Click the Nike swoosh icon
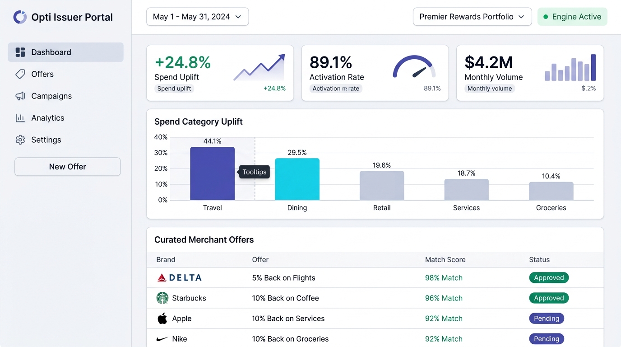 pyautogui.click(x=162, y=339)
